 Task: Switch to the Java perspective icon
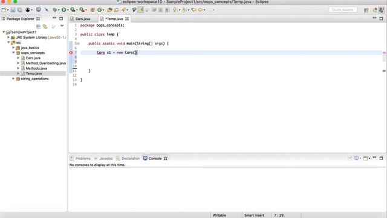[x=382, y=10]
